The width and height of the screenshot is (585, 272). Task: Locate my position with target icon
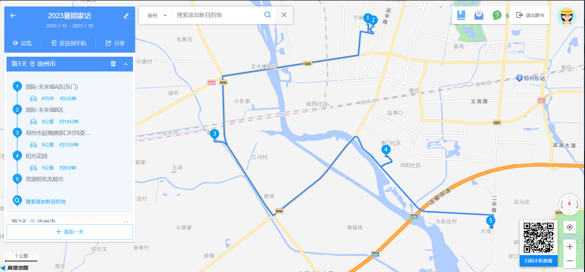570,227
